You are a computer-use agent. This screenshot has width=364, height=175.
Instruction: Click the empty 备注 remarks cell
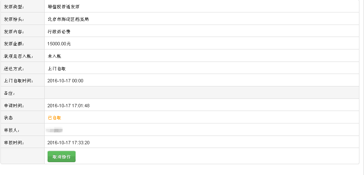[x=201, y=93]
